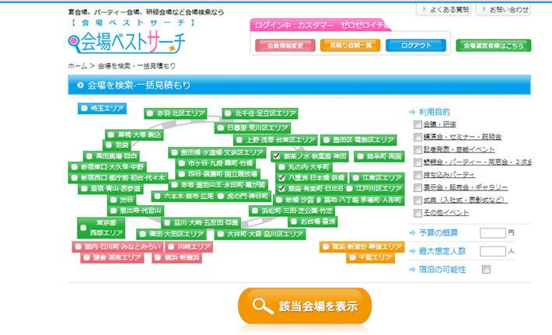The image size is (552, 335).
Task: Check the 新宿西口·都庁前·初台·代々木 checkbox
Action: 75,178
